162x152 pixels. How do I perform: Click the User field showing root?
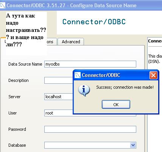59,113
